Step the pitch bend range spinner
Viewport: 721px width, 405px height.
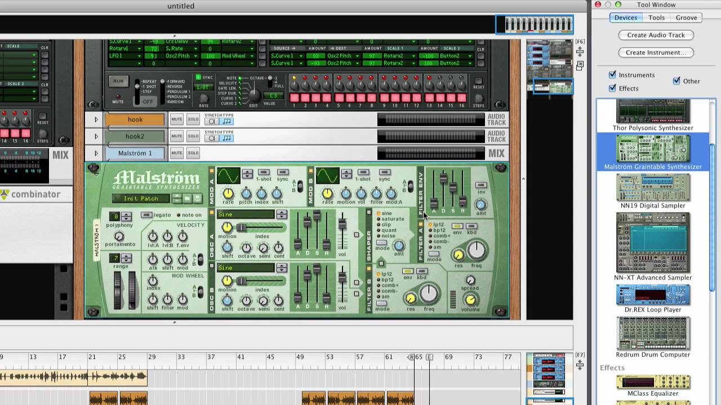pos(126,258)
